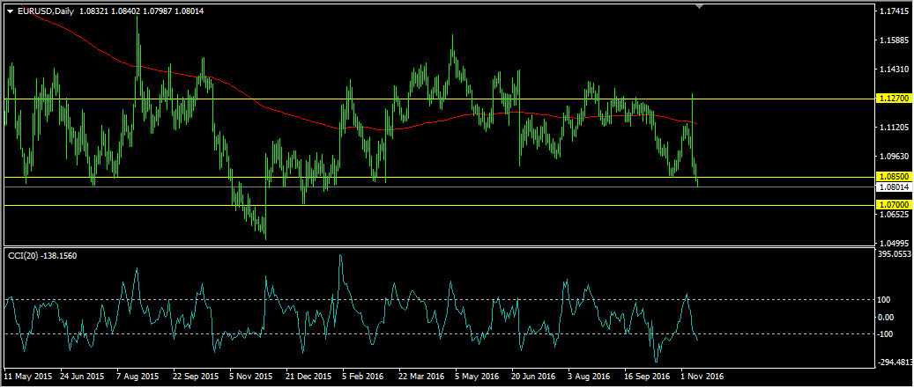Click the chart shift marker triangle at top
914x388 pixels.
tap(700, 6)
